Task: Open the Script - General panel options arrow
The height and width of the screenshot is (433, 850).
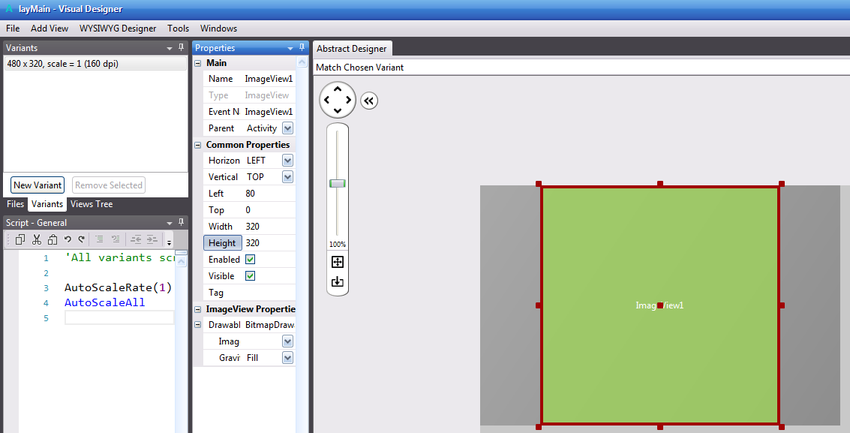Action: tap(169, 223)
